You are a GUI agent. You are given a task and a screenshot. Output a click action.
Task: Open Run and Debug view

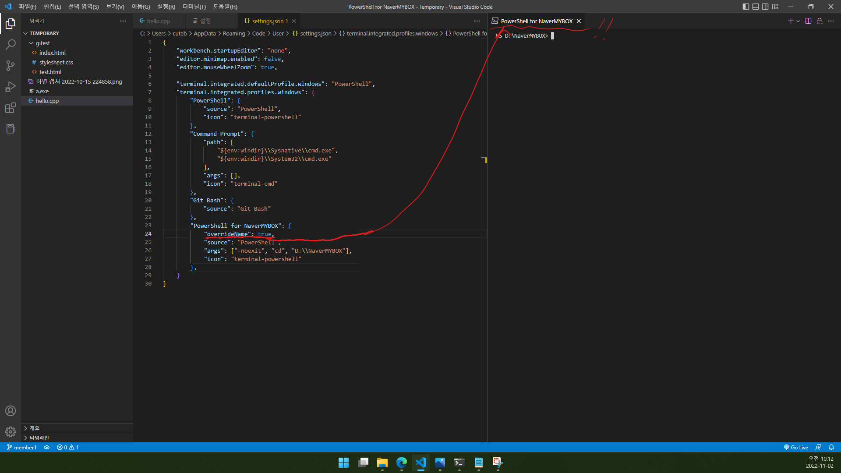point(11,87)
